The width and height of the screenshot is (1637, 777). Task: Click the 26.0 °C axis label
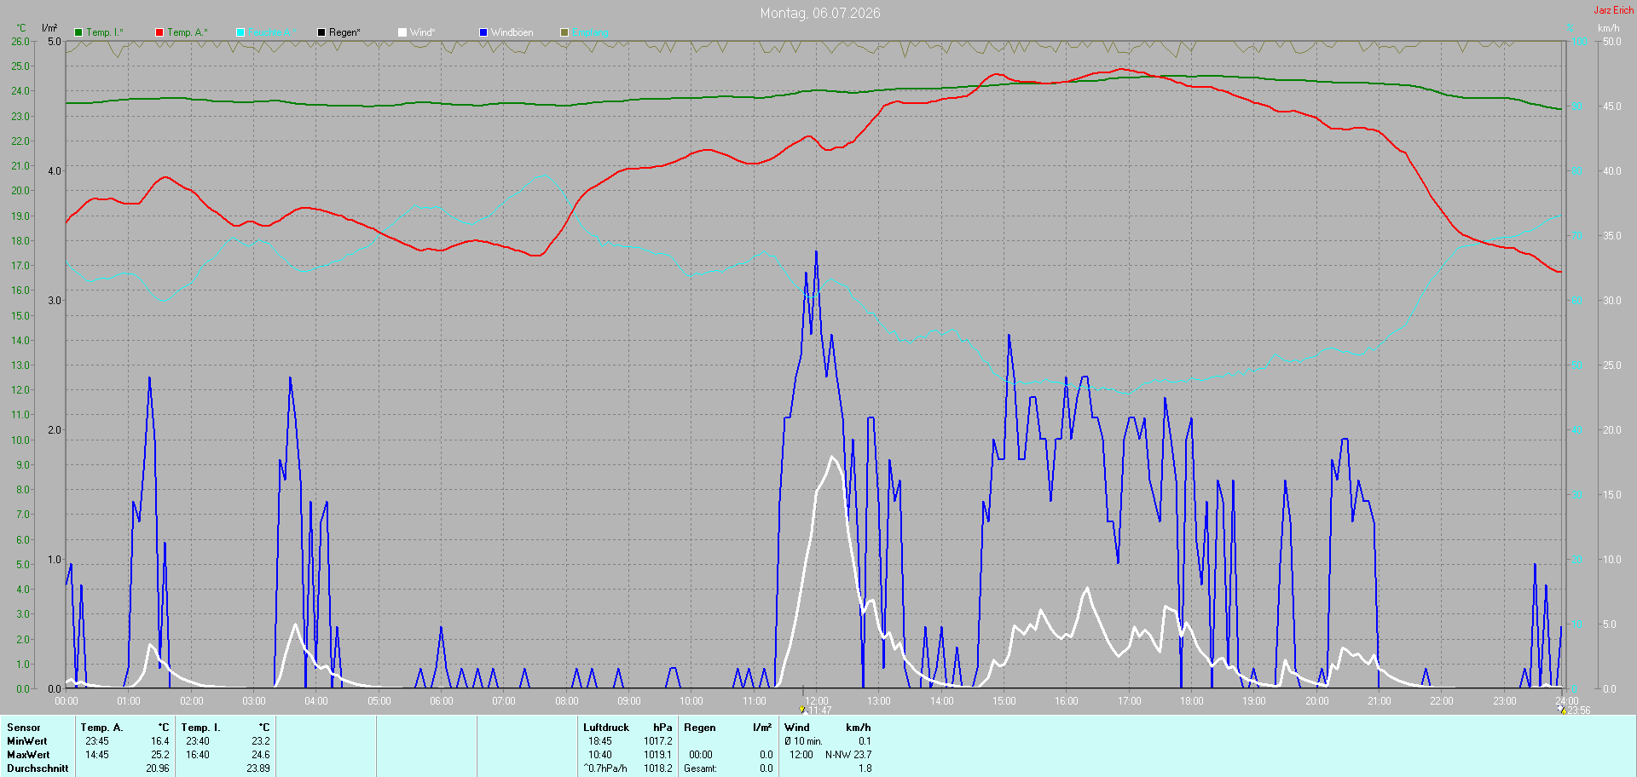click(20, 41)
